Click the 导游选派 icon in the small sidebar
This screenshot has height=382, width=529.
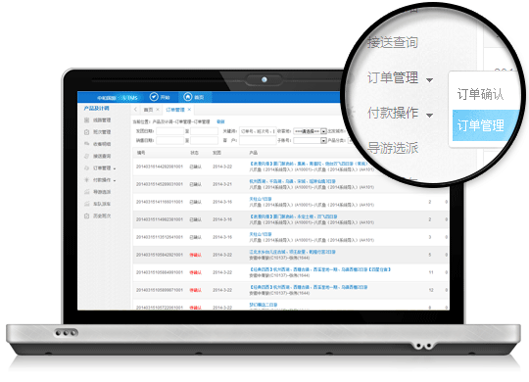pos(87,192)
